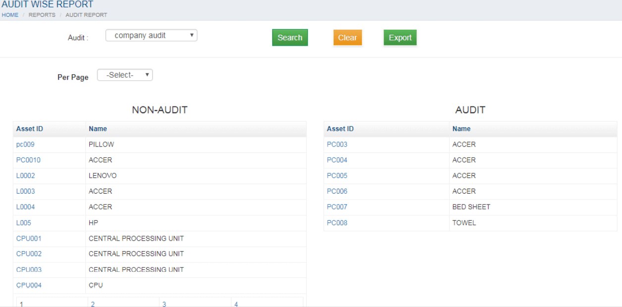Open REPORTS in the breadcrumb
The width and height of the screenshot is (622, 307).
click(42, 15)
